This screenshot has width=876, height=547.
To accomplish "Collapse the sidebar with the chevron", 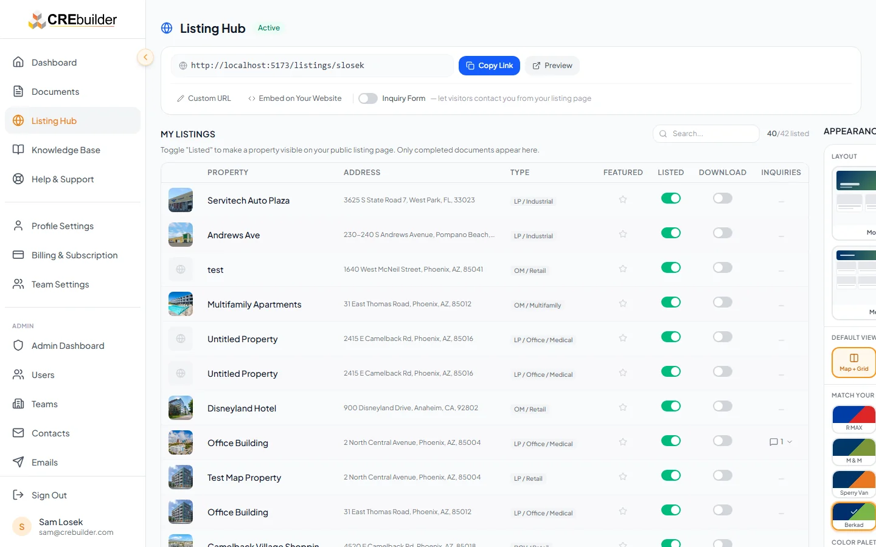I will click(145, 57).
